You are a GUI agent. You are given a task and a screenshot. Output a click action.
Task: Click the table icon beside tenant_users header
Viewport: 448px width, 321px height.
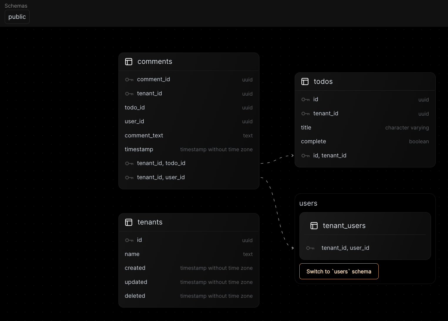click(x=314, y=226)
